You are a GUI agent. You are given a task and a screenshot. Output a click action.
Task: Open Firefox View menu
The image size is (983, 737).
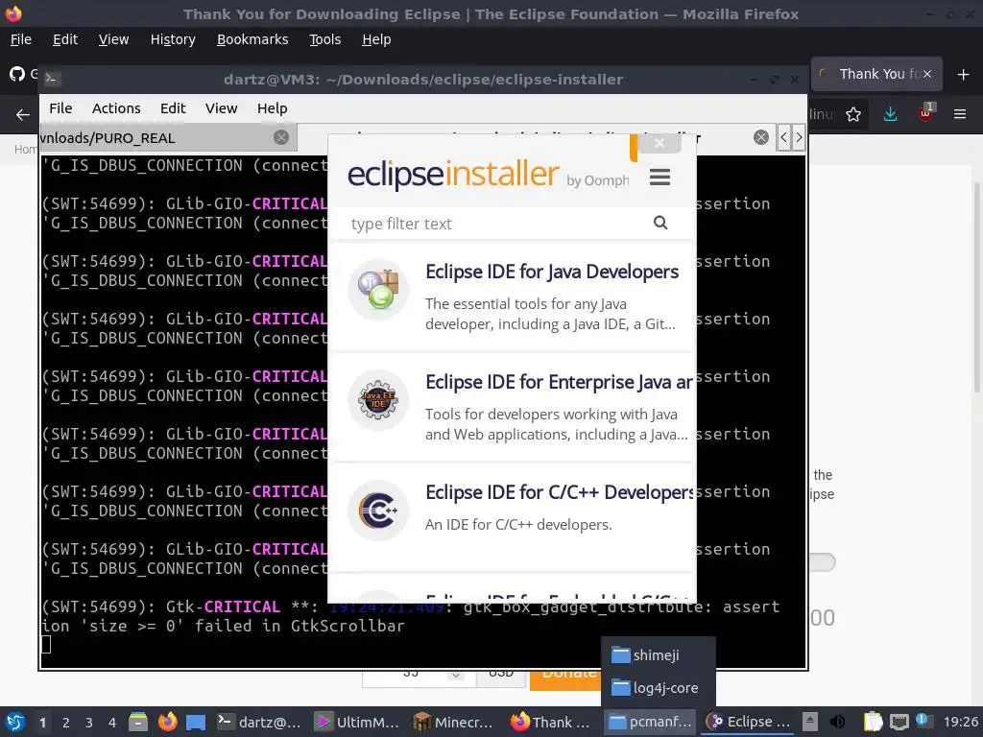click(113, 39)
